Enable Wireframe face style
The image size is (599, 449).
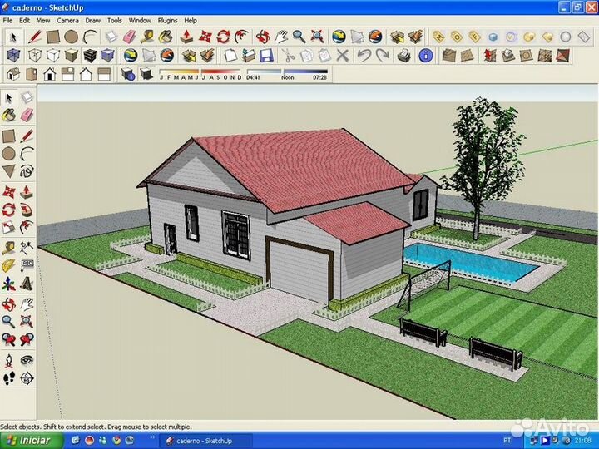[34, 56]
